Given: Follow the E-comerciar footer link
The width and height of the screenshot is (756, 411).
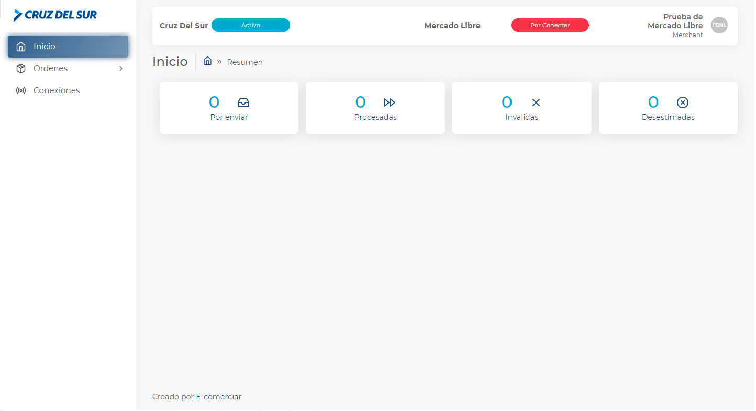Looking at the screenshot, I should (x=218, y=397).
